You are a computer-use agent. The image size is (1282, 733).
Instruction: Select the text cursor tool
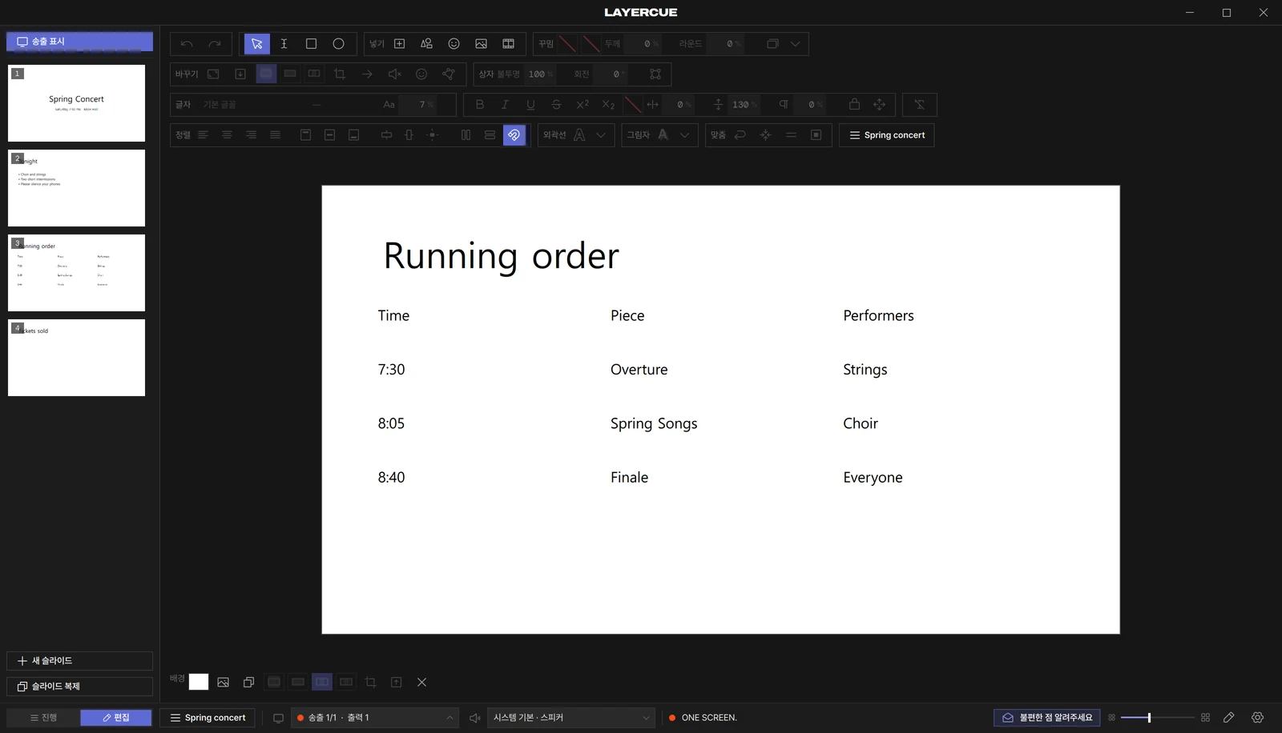[x=284, y=44]
